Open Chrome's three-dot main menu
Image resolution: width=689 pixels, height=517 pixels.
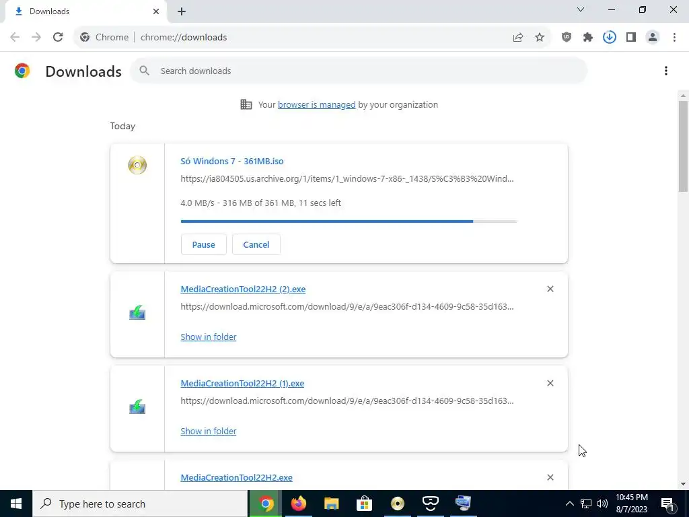pyautogui.click(x=674, y=38)
